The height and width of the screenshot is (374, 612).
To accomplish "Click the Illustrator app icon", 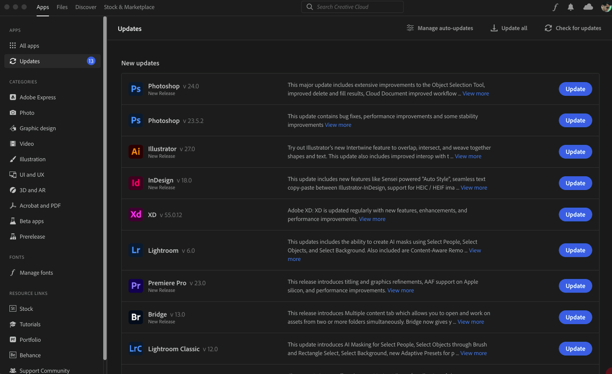I will tap(136, 152).
